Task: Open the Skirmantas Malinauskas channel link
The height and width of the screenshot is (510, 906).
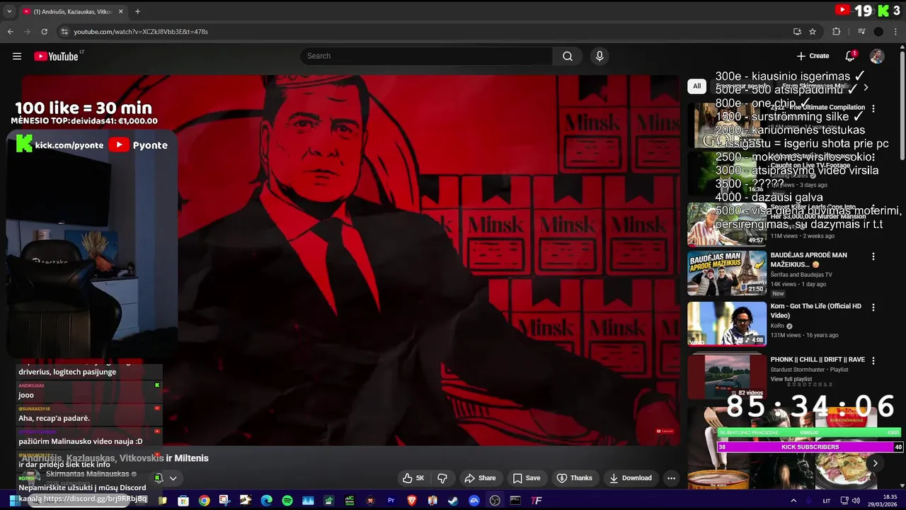Action: point(88,474)
